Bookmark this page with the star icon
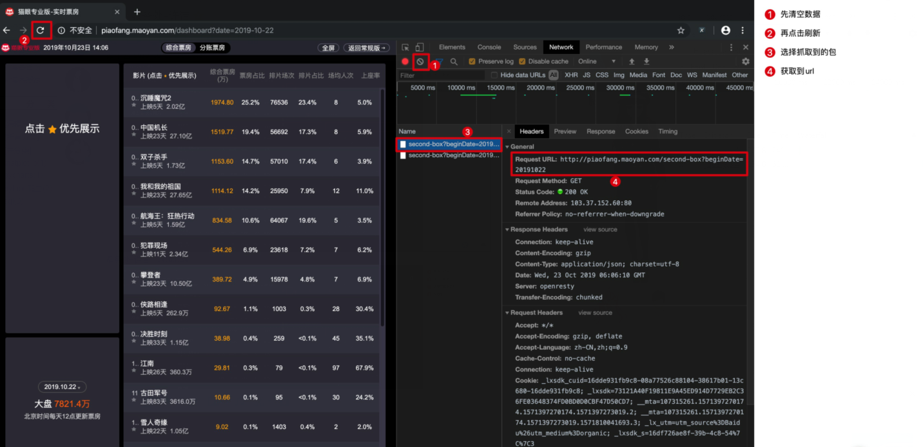Screen dimensions: 923x447 pyautogui.click(x=681, y=30)
